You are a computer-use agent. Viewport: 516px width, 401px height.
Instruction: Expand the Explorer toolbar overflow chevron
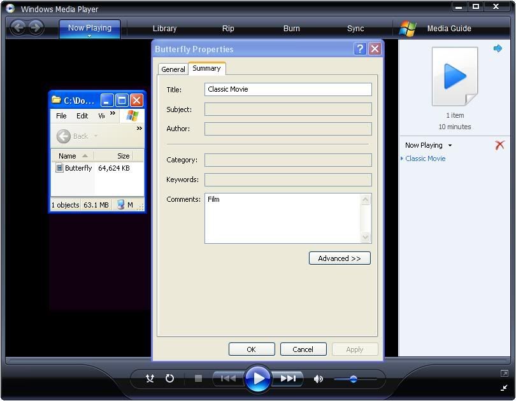[140, 128]
